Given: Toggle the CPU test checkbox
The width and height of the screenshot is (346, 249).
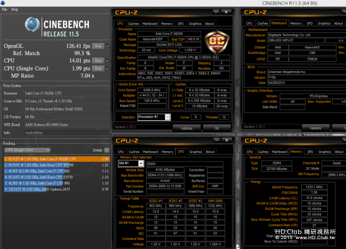Looking at the screenshot, I should 108,61.
